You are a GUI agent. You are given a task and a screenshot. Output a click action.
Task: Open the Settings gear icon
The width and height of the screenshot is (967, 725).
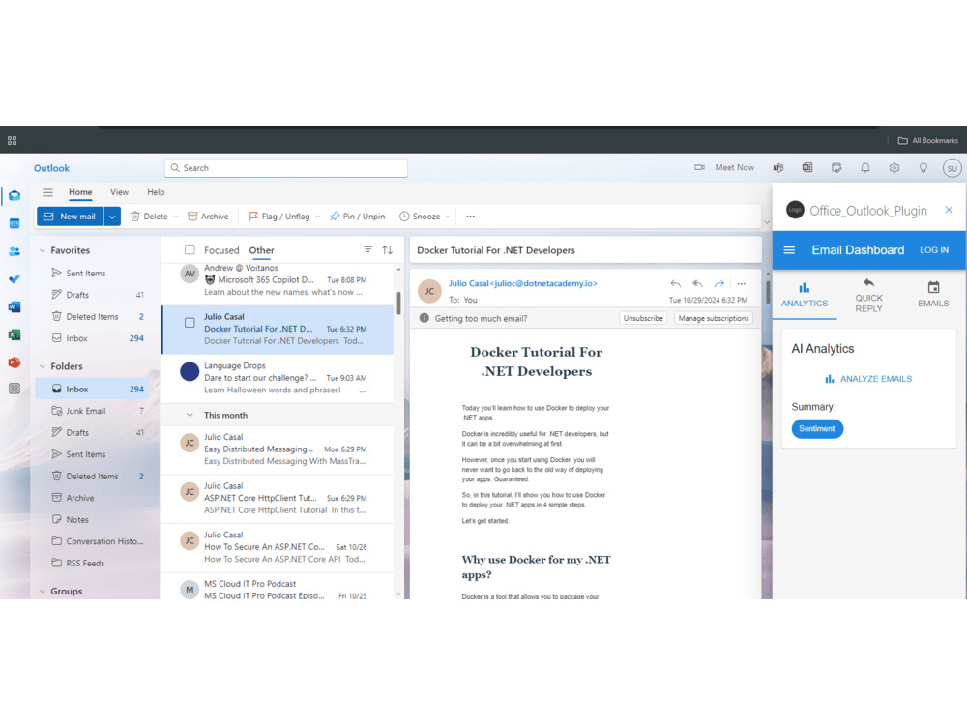pyautogui.click(x=894, y=167)
